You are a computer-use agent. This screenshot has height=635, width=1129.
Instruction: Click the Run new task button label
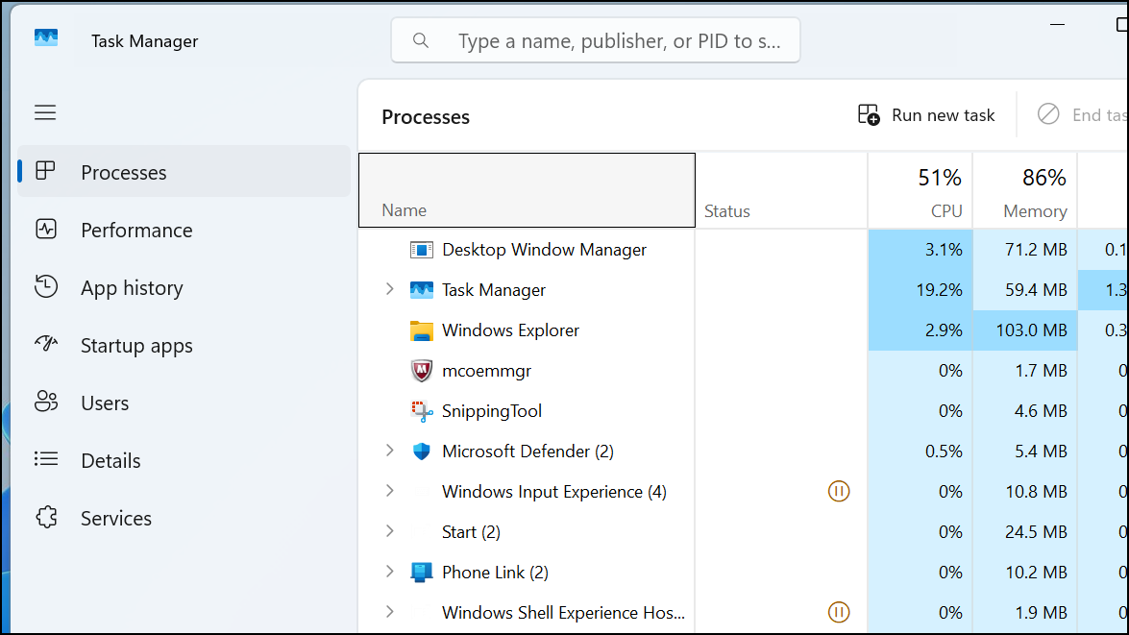click(944, 115)
